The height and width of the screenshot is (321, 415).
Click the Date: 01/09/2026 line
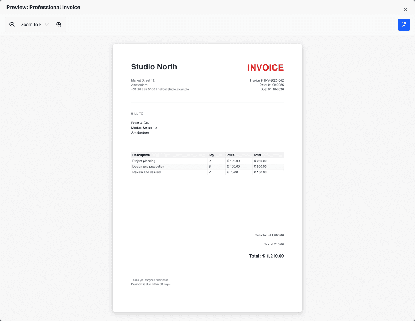point(272,85)
